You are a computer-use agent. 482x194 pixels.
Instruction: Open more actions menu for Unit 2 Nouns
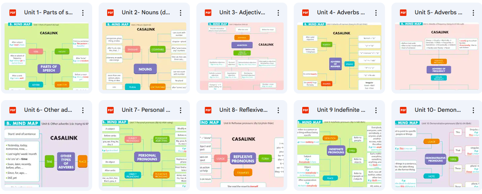[x=180, y=13]
